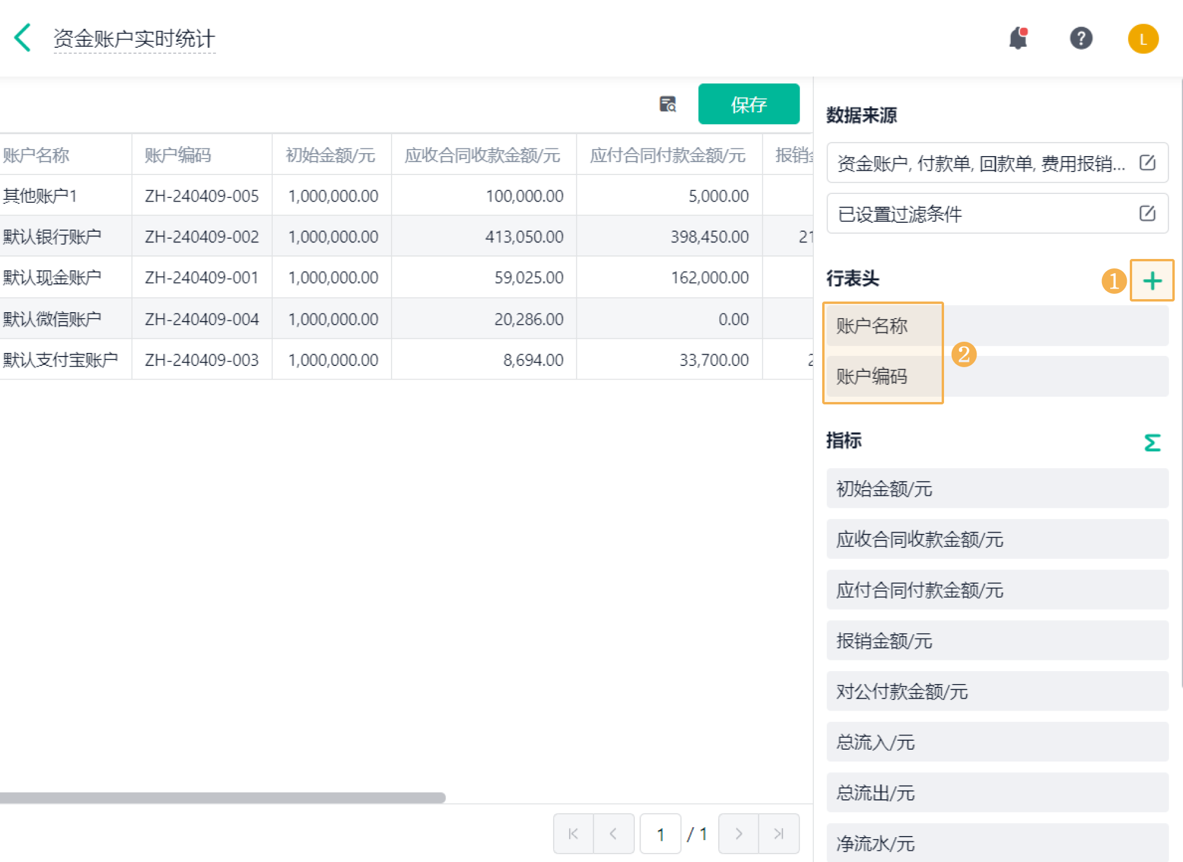Select the 账户编码 row header item
Screen dimensions: 1183x862
coord(872,376)
